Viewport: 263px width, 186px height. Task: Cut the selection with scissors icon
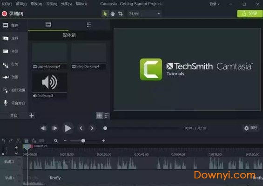[19, 140]
